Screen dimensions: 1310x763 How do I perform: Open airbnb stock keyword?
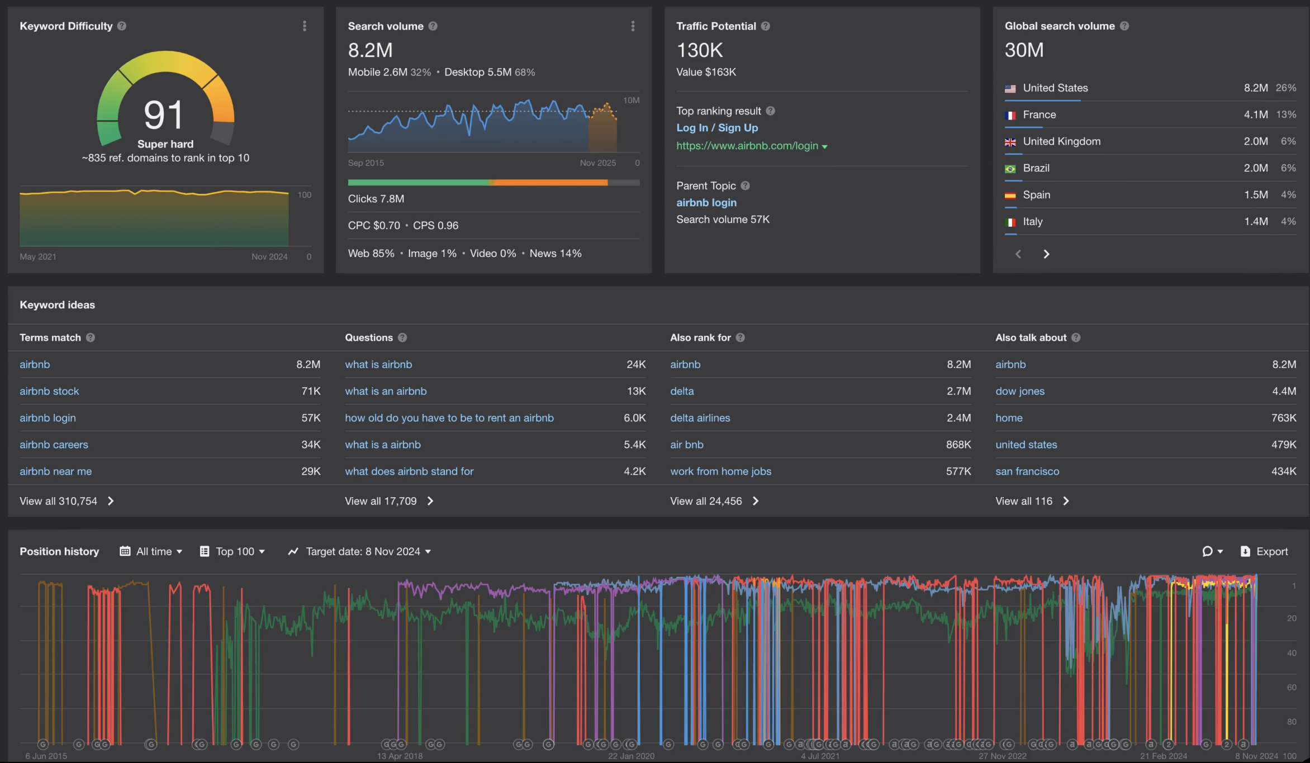coord(49,391)
